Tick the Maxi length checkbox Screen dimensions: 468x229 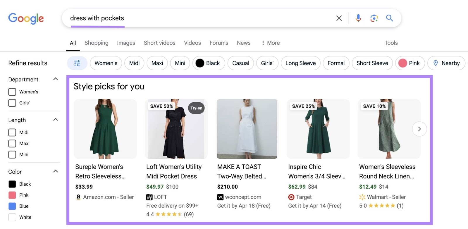coord(12,144)
